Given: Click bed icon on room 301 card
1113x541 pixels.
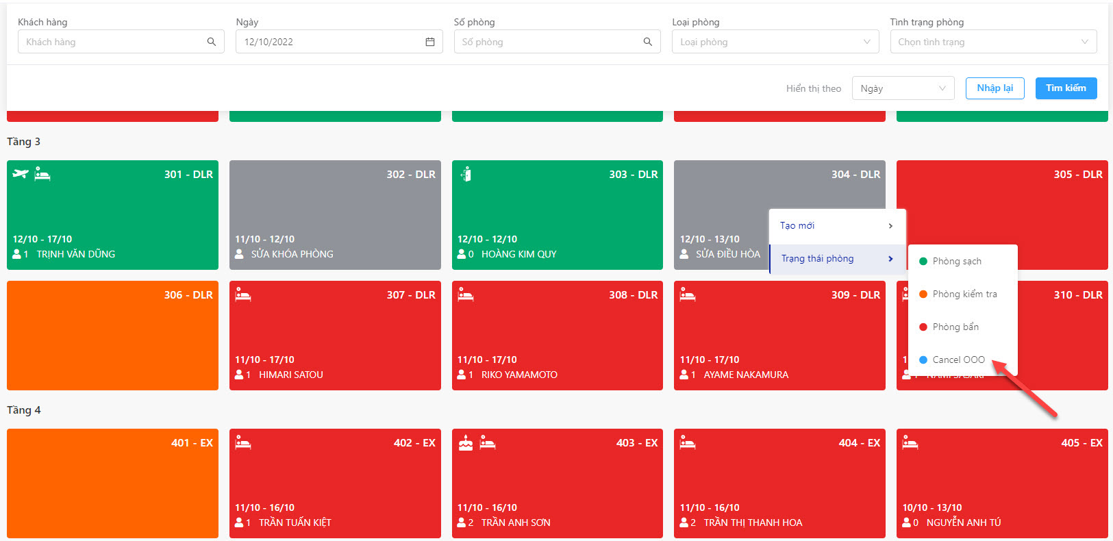Looking at the screenshot, I should click(42, 174).
